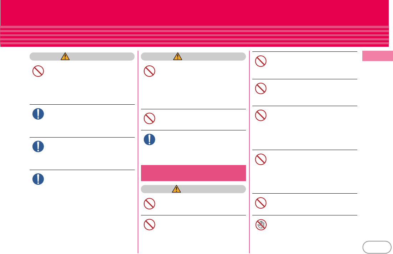Click the no-wet-hands prohibition icon
The height and width of the screenshot is (254, 393).
(261, 225)
